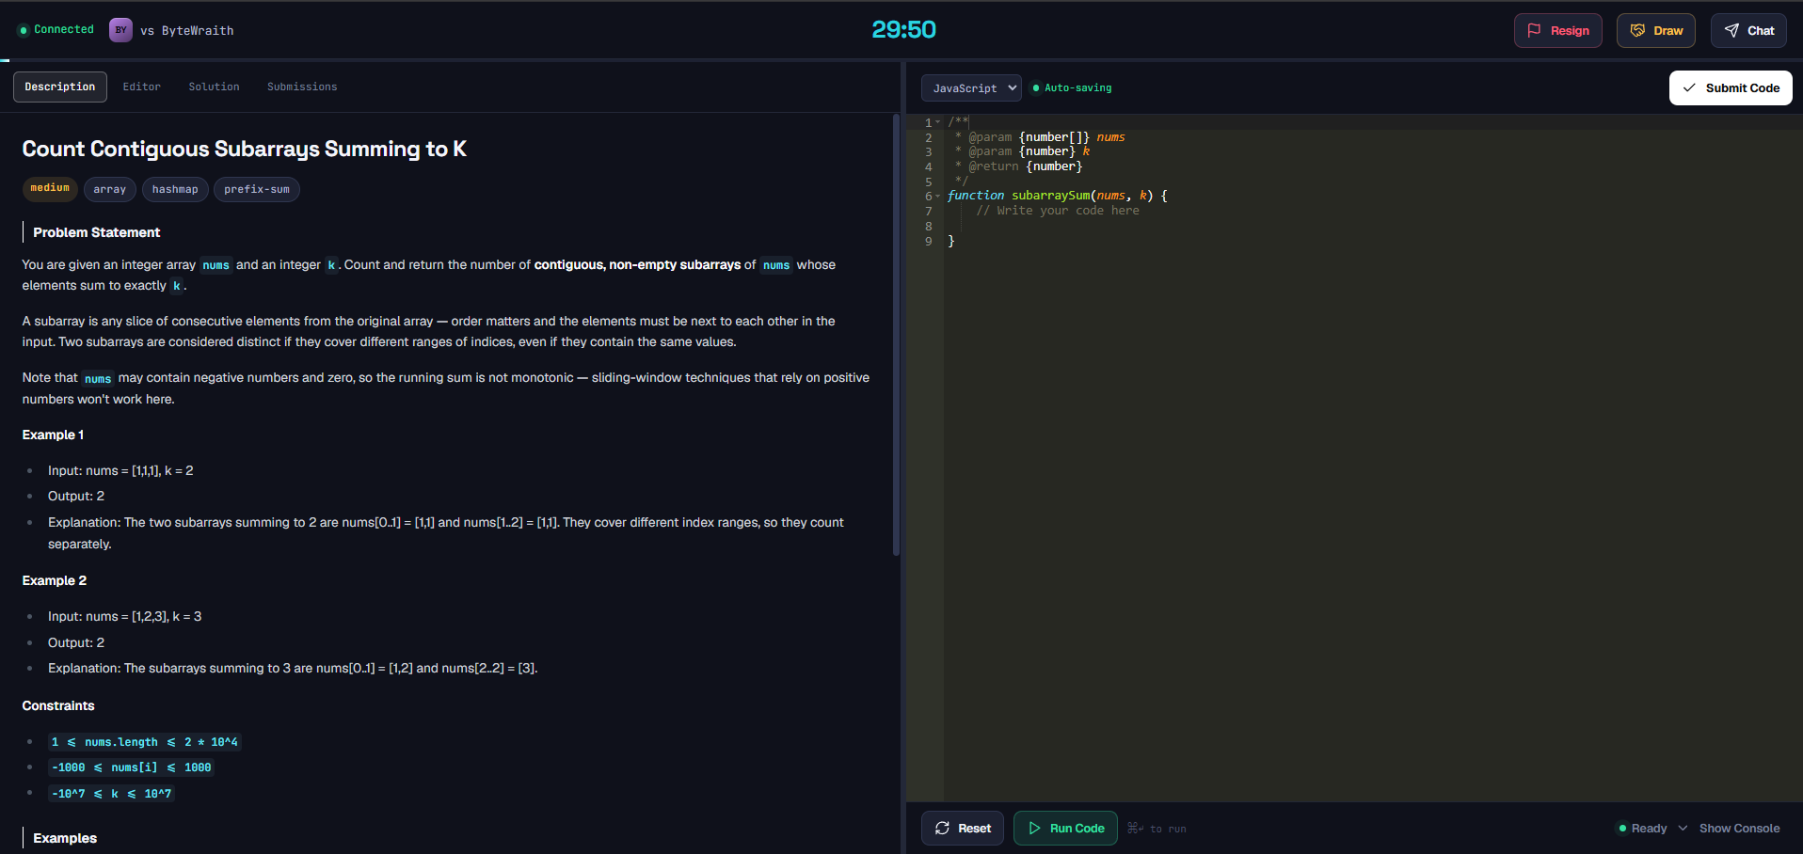Click the paper plane Chat icon
This screenshot has width=1803, height=854.
1731,30
